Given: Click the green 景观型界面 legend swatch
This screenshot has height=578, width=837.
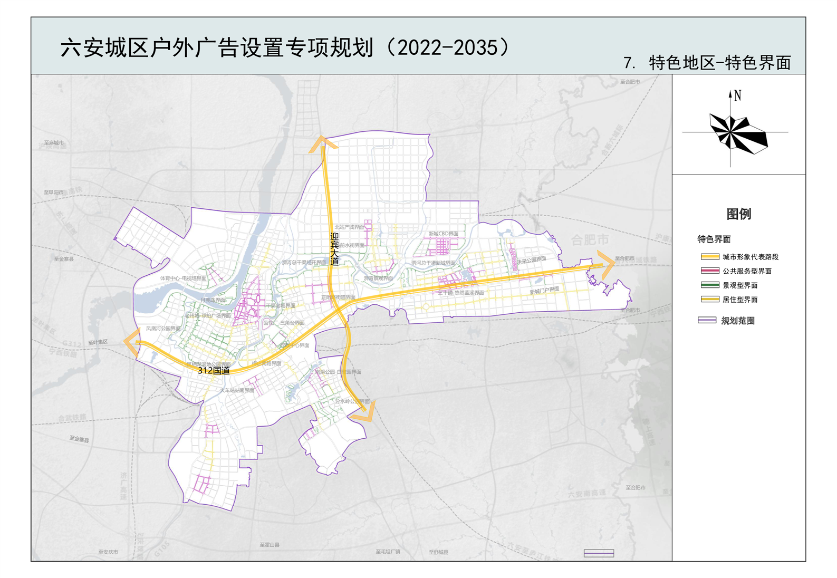Looking at the screenshot, I should coord(709,285).
